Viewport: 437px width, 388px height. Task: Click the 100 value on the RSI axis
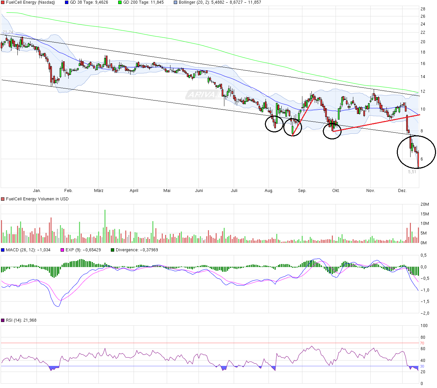pyautogui.click(x=424, y=326)
